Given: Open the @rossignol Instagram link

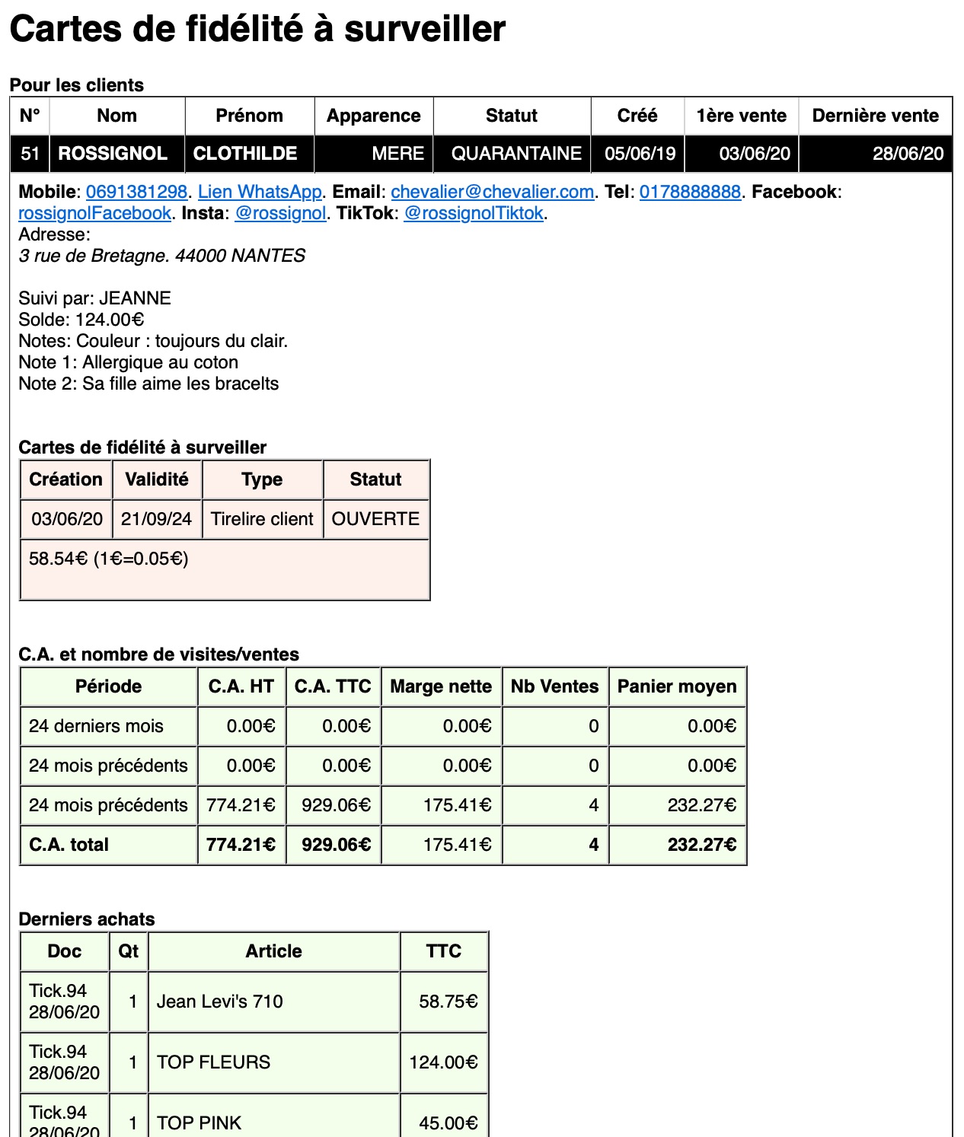Looking at the screenshot, I should (x=280, y=213).
